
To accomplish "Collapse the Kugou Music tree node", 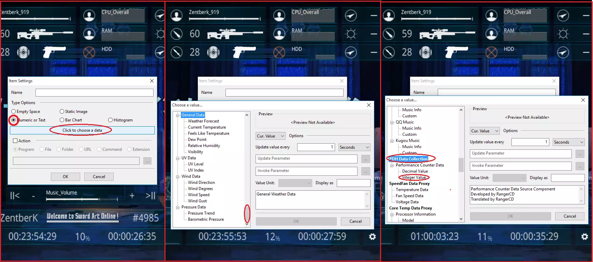I will click(392, 141).
